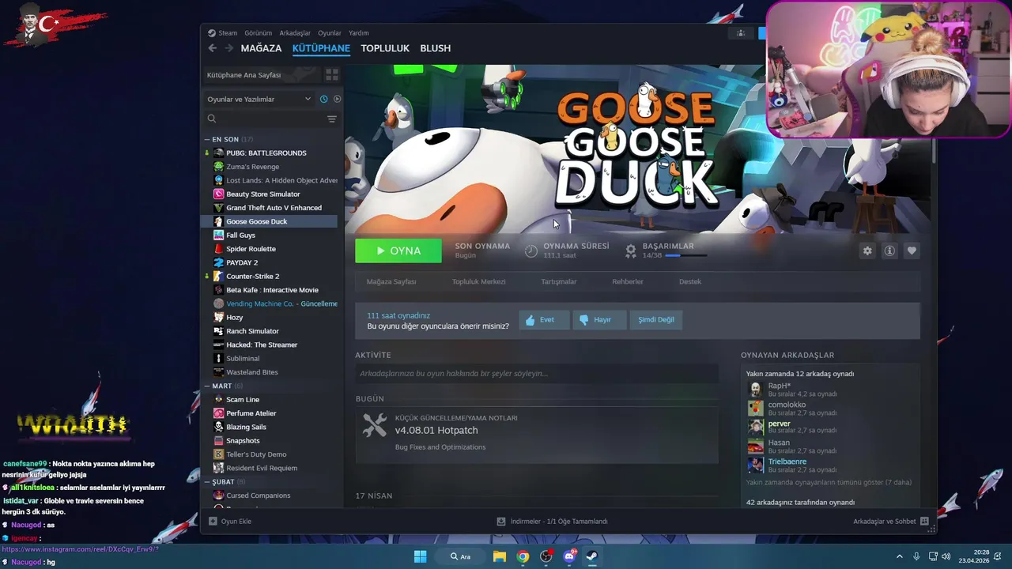Open Oyunlar ve Yazılımlar dropdown

pyautogui.click(x=259, y=99)
